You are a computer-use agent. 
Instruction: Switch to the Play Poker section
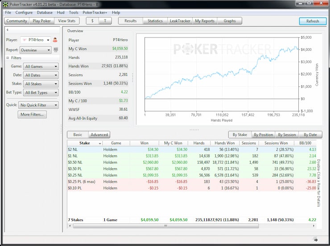pos(41,21)
